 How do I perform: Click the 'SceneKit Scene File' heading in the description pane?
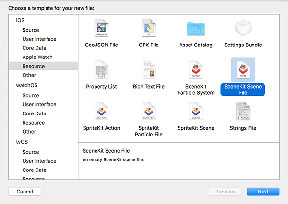[106, 151]
